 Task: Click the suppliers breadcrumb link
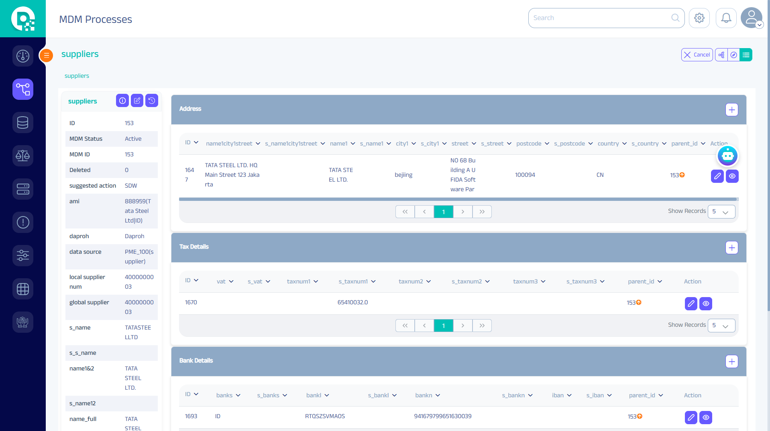(x=77, y=76)
